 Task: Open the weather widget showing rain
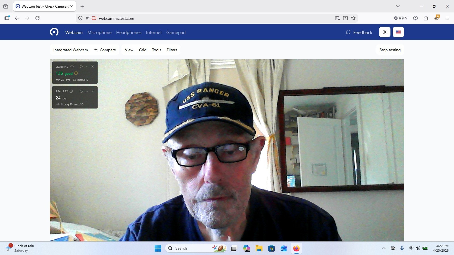pyautogui.click(x=20, y=248)
